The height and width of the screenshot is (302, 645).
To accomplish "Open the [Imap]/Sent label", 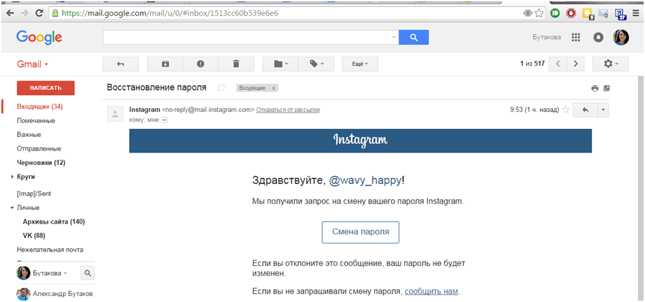I will (33, 194).
